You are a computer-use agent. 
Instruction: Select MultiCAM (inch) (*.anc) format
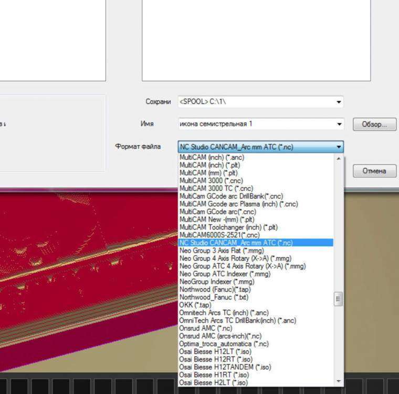212,157
